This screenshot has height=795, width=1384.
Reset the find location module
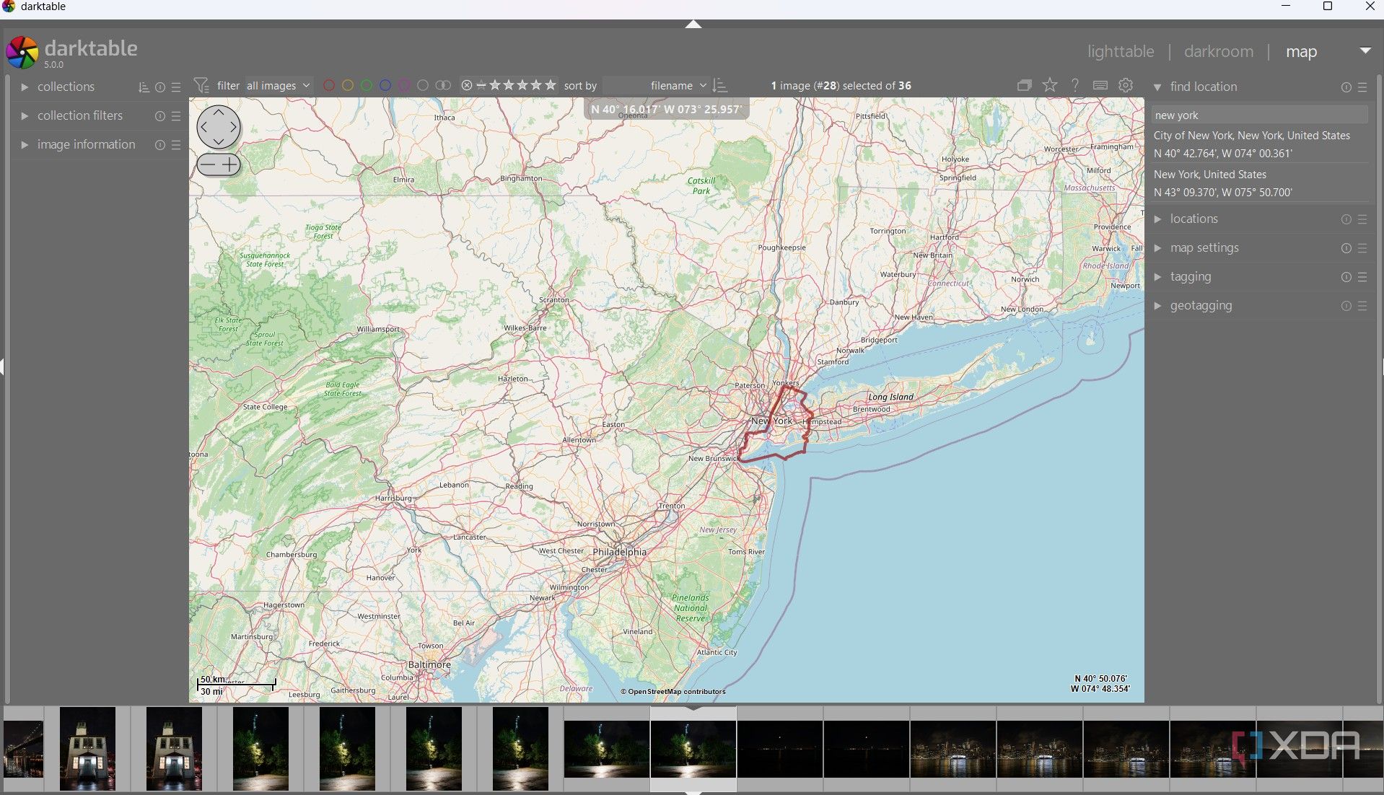(1346, 87)
